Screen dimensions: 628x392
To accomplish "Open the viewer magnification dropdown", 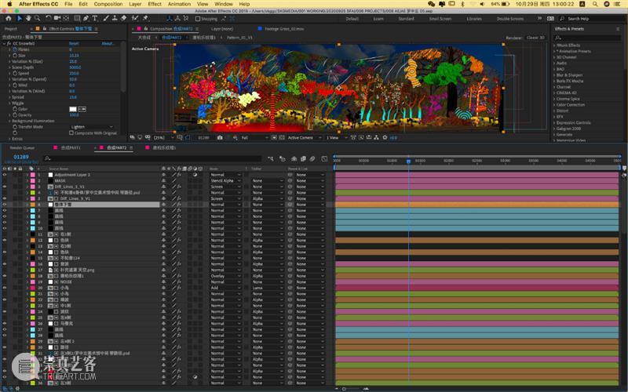I will 164,138.
